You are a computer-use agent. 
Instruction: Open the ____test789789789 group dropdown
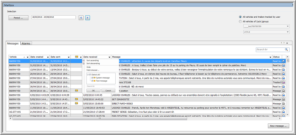[x=287, y=27]
